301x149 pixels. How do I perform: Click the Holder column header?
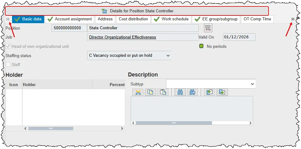[57, 85]
